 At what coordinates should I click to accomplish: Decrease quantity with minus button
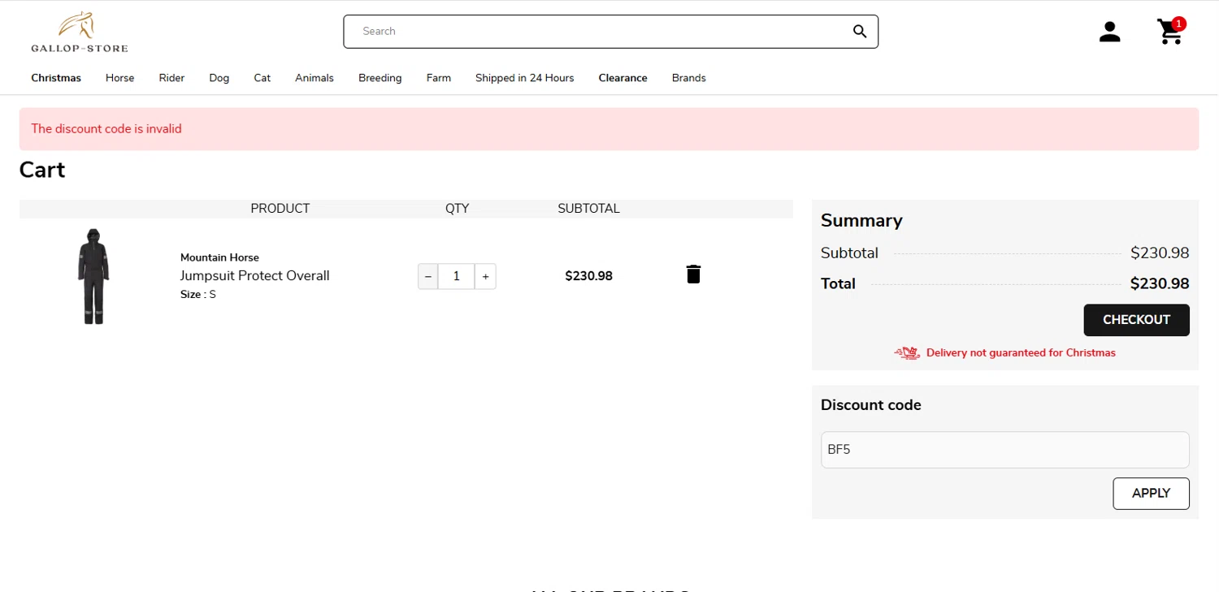click(428, 276)
